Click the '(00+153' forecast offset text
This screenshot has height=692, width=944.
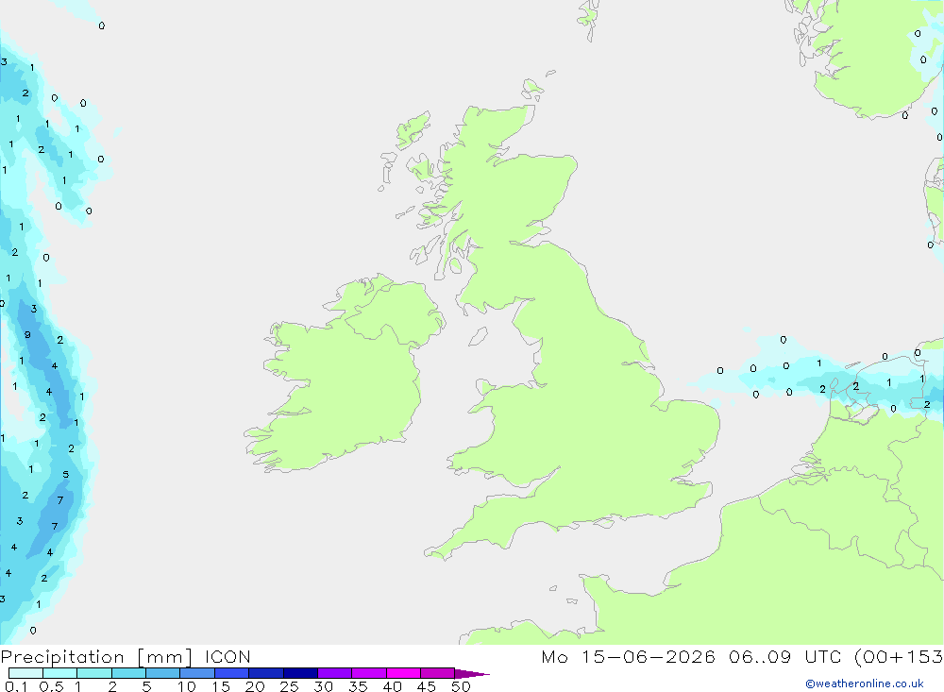pyautogui.click(x=899, y=657)
